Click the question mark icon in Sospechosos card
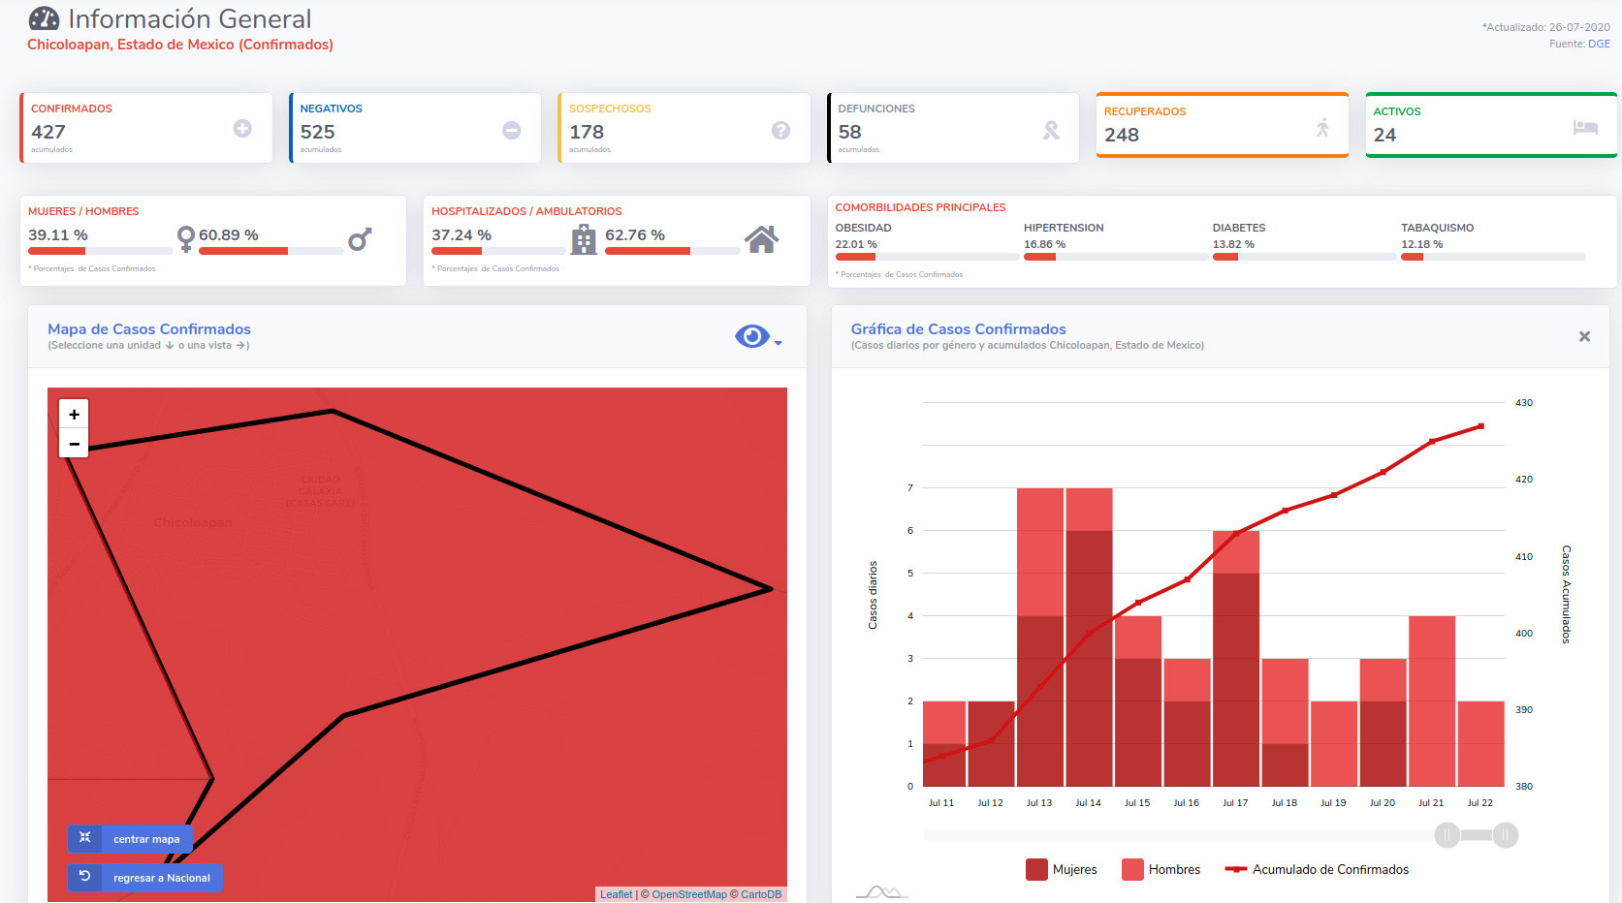Viewport: 1622px width, 903px height. [x=780, y=130]
